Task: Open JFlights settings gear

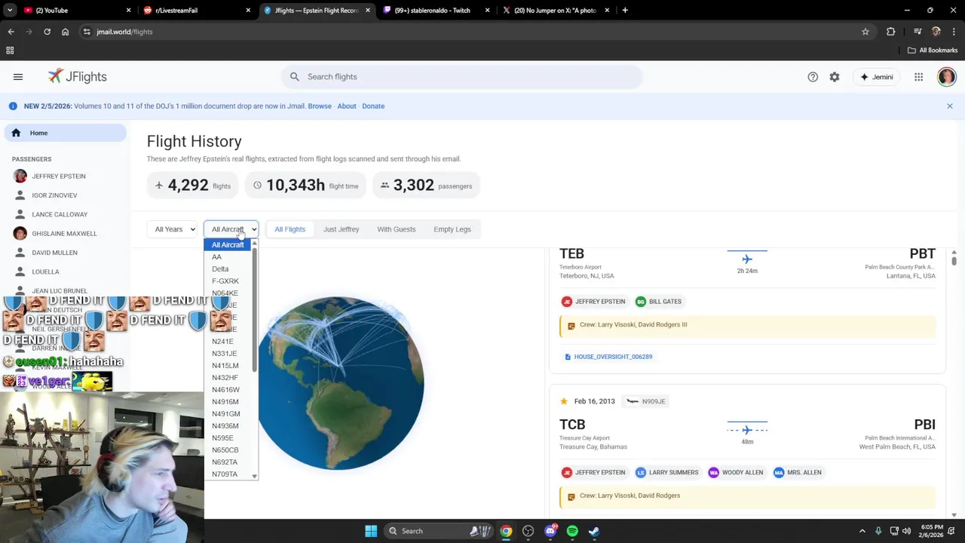Action: tap(835, 77)
